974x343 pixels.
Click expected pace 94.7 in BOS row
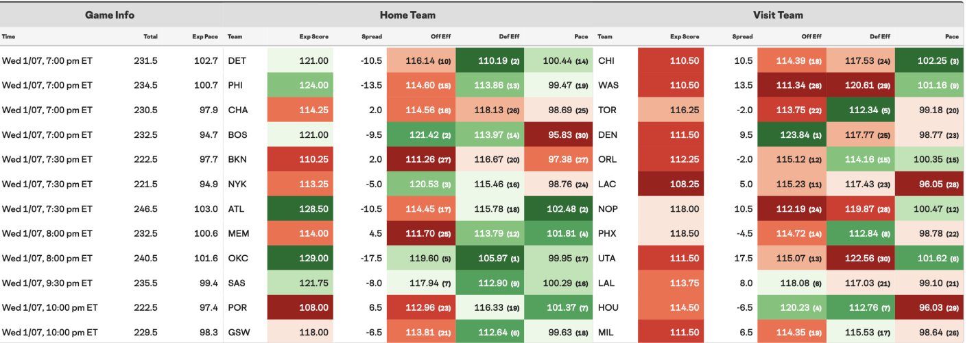pyautogui.click(x=209, y=134)
